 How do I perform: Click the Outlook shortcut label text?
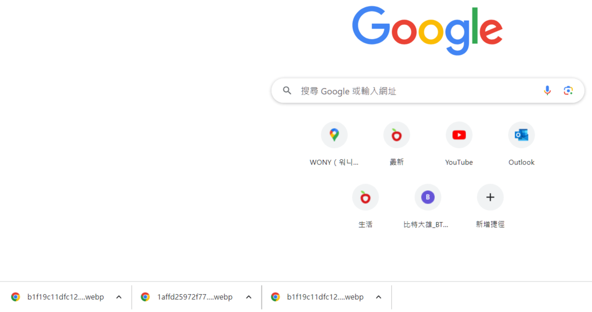pos(521,163)
